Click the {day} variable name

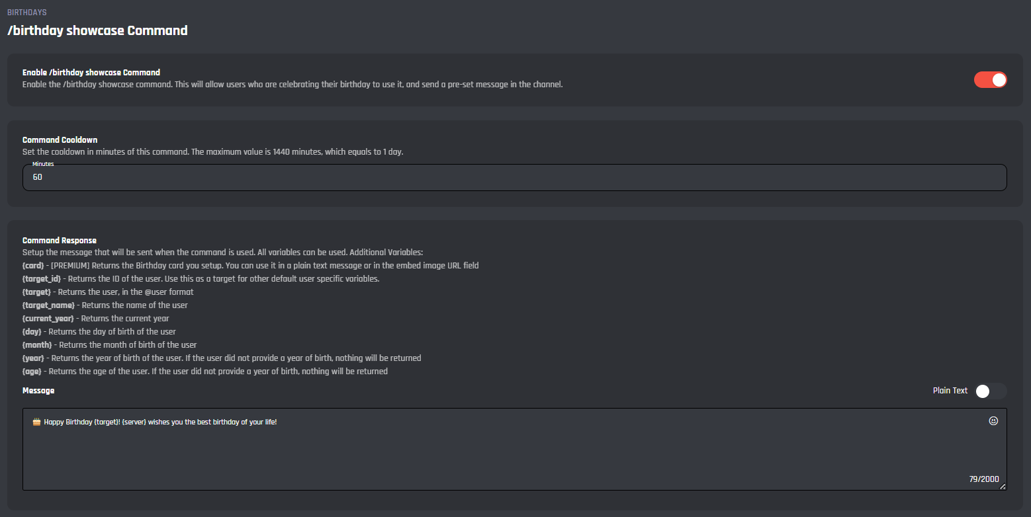tap(33, 332)
